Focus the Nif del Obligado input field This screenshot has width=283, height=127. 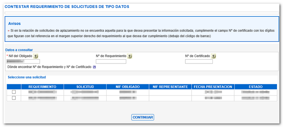(x=23, y=62)
